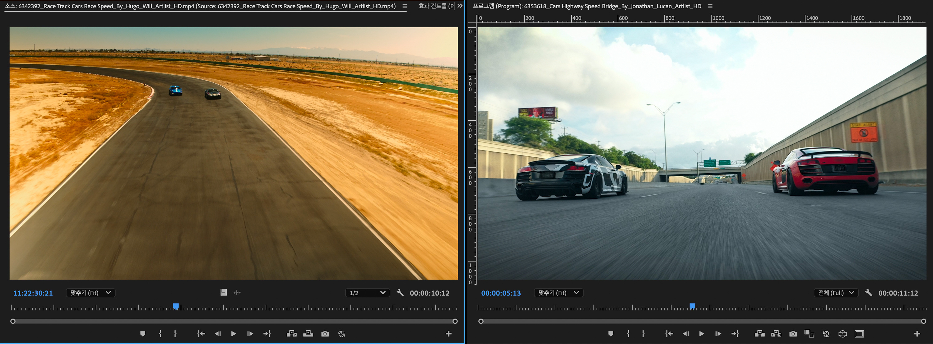This screenshot has height=344, width=933.
Task: Click Source timecode 11:22:30:21 field
Action: point(33,293)
